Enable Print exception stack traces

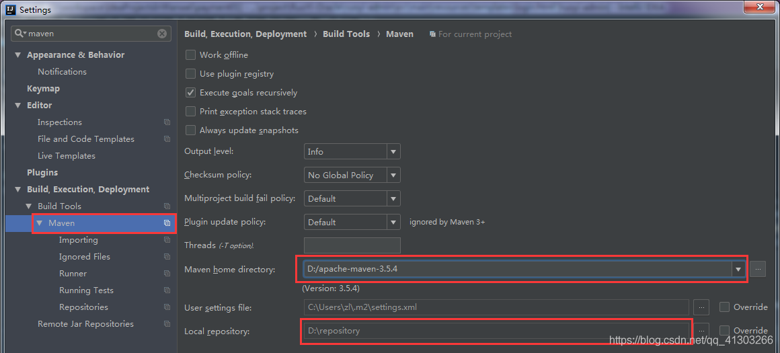pos(190,112)
